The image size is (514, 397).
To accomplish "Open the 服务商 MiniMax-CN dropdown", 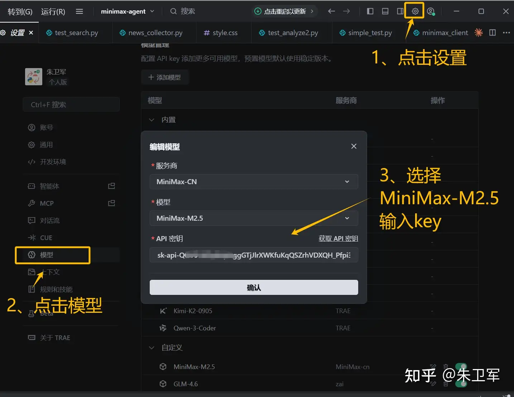I will 254,182.
